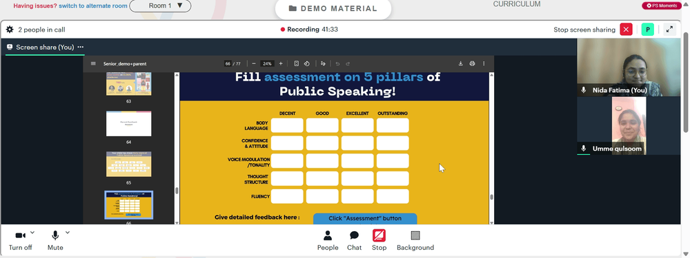Click switch to alternate room link
690x258 pixels.
point(93,6)
